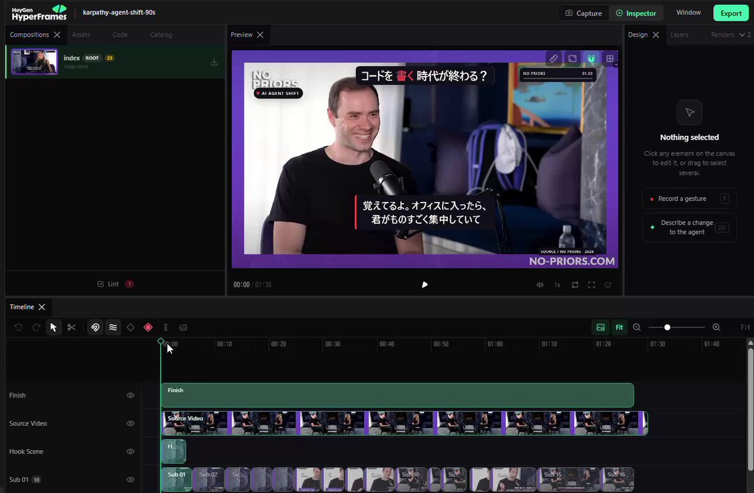Switch to the Assets tab

pos(80,35)
